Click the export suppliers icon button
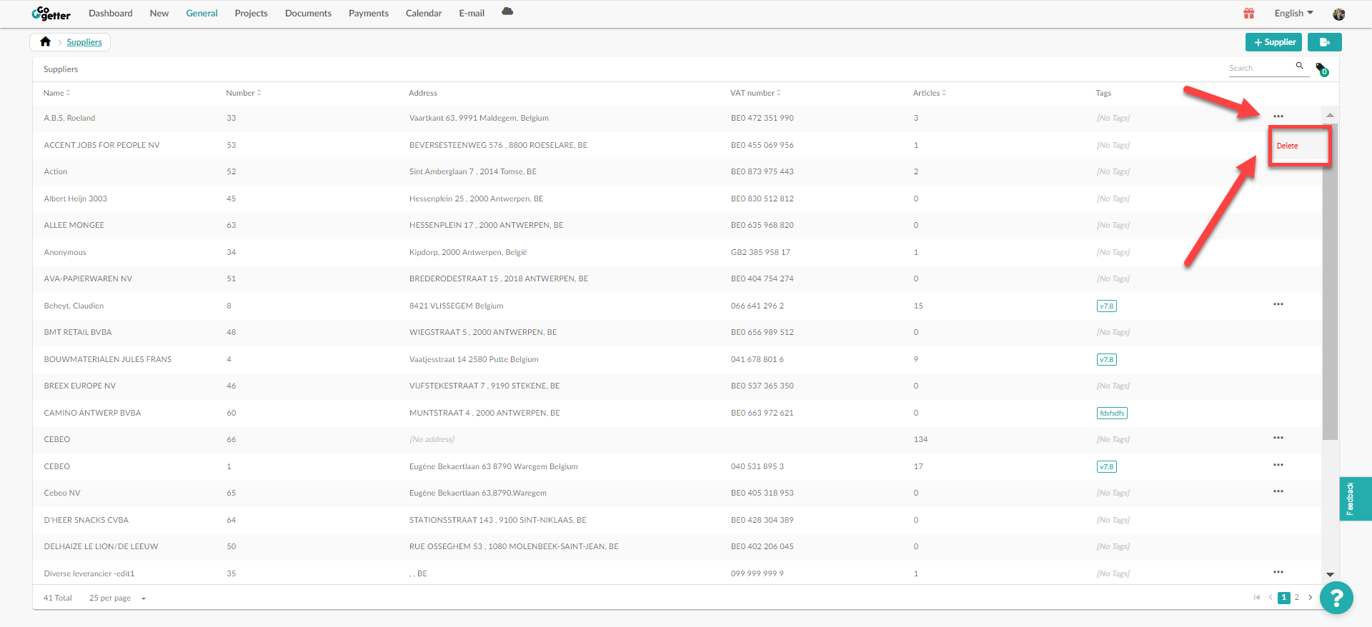Image resolution: width=1372 pixels, height=627 pixels. pyautogui.click(x=1324, y=42)
